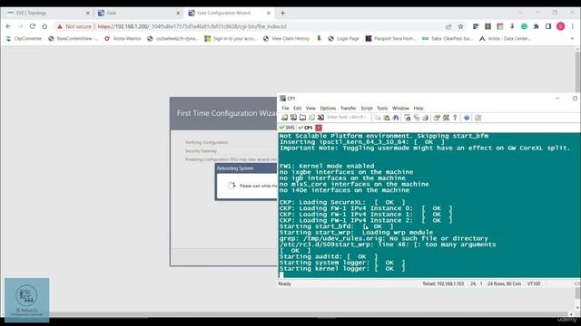
Task: Close the Gaia browser tab
Action: 178,13
